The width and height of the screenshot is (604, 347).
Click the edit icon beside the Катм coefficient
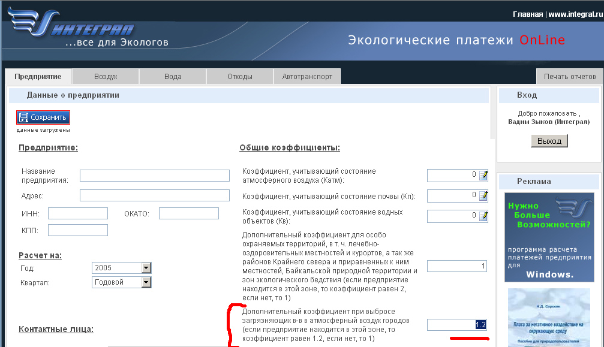pyautogui.click(x=483, y=175)
